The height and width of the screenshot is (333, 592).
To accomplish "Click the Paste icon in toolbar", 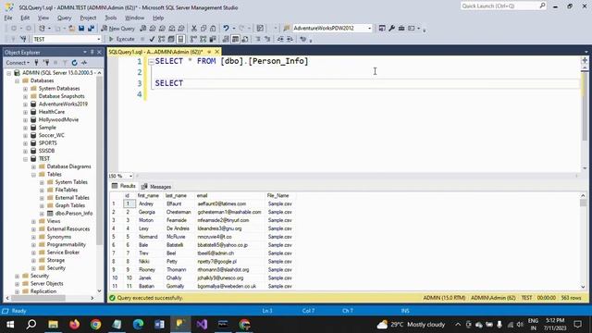I will [213, 29].
